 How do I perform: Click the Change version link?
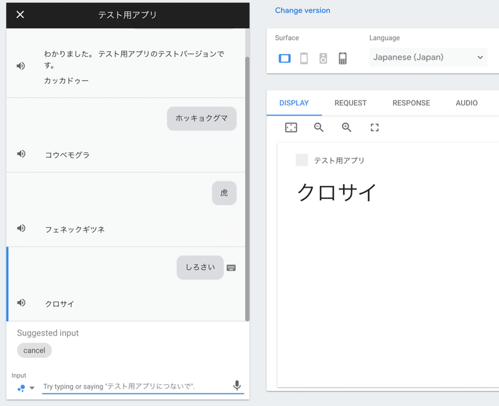tap(303, 11)
